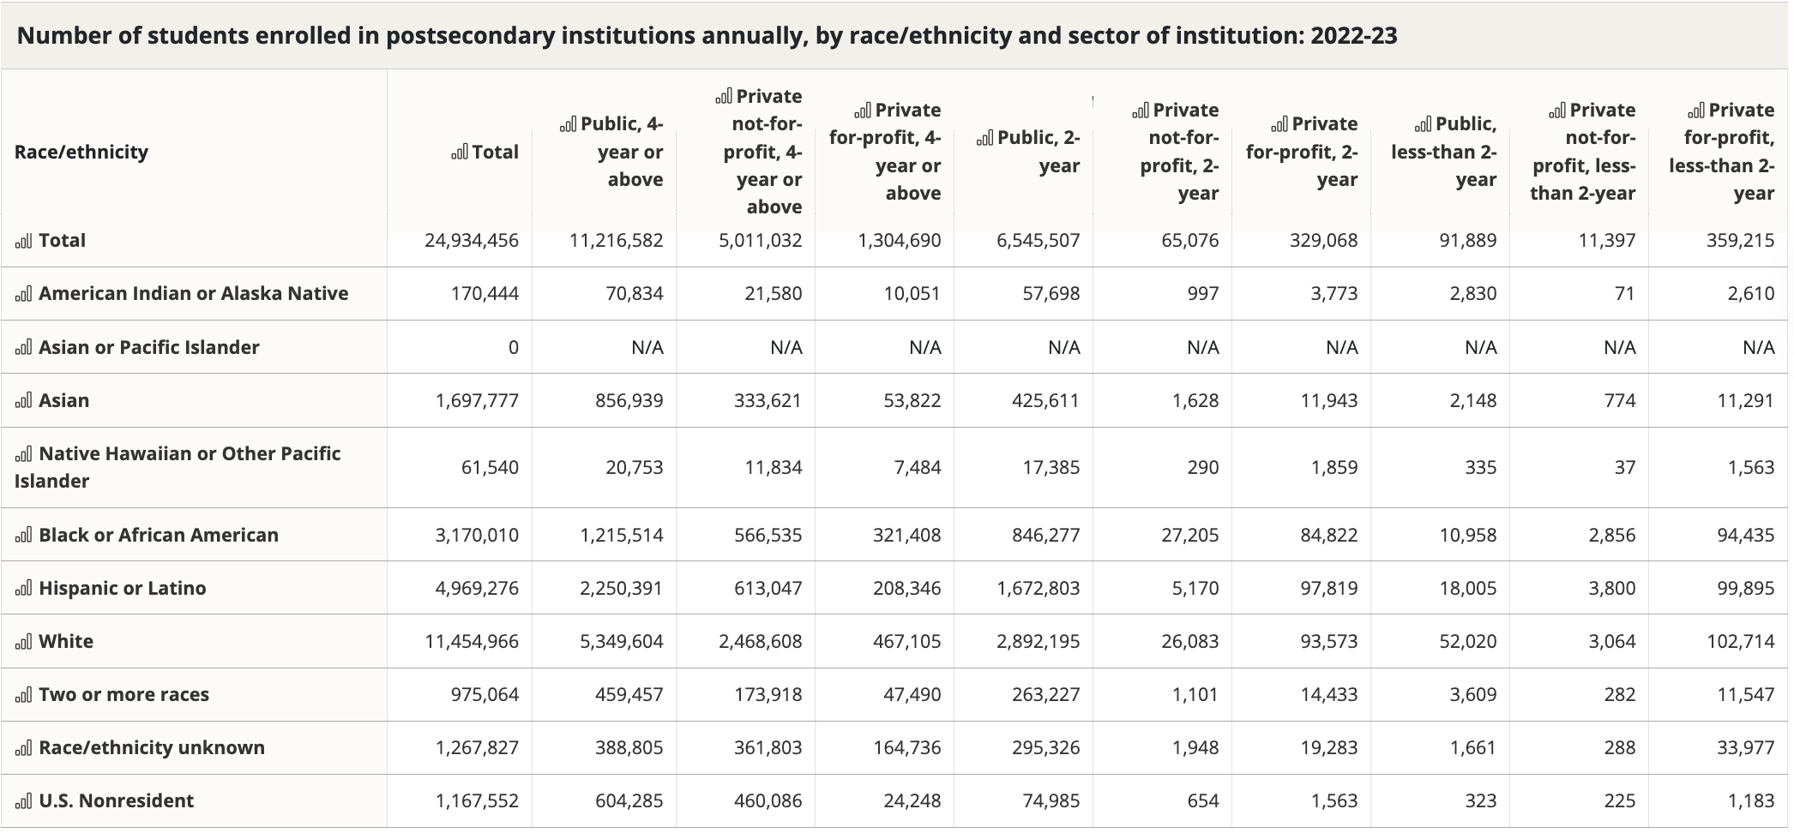Click chart icon for Public, 2-year column

click(984, 138)
